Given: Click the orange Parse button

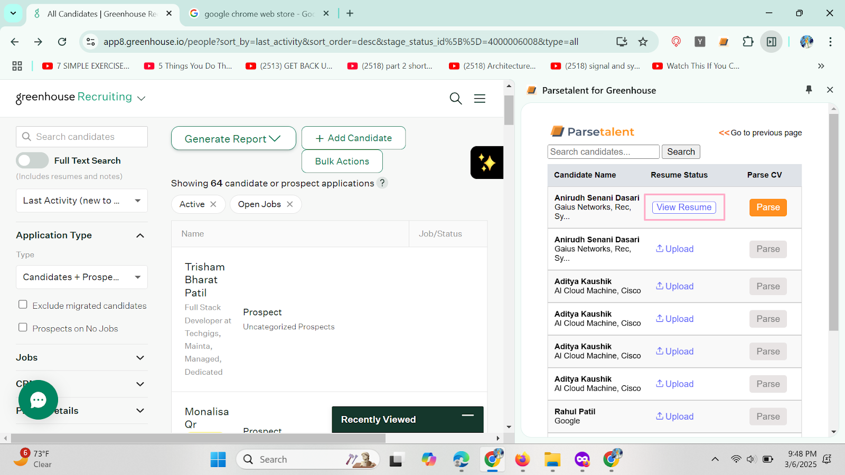Looking at the screenshot, I should [768, 207].
